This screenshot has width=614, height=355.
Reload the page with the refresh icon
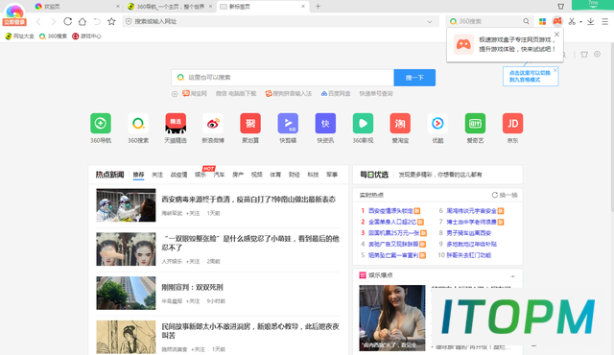coord(68,21)
